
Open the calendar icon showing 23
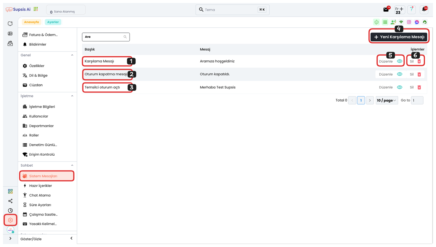399,10
